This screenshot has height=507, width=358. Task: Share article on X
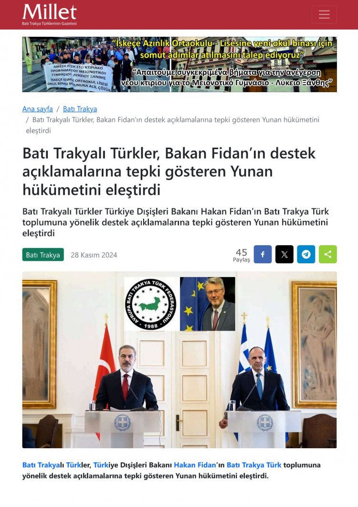click(284, 254)
